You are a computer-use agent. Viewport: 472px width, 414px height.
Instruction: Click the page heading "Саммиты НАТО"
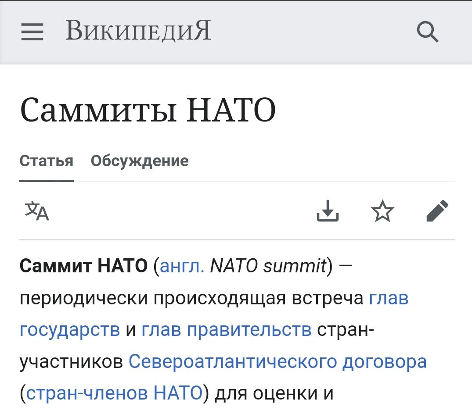tap(148, 111)
